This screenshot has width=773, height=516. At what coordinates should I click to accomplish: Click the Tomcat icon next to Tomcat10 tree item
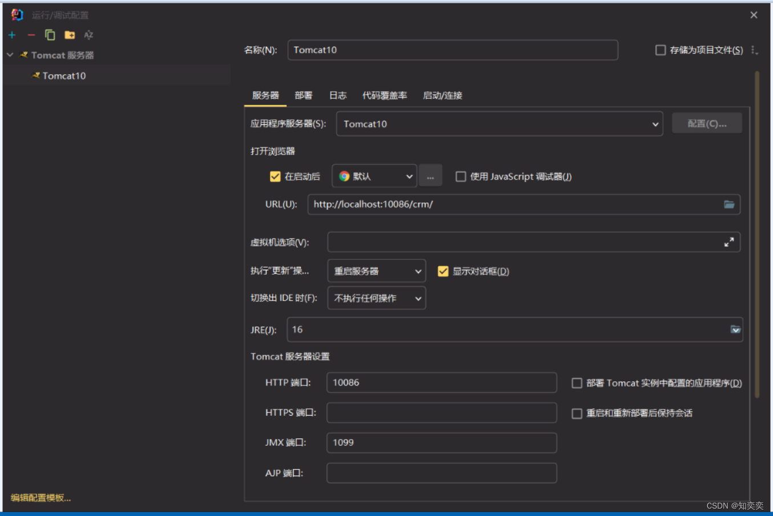[x=36, y=75]
